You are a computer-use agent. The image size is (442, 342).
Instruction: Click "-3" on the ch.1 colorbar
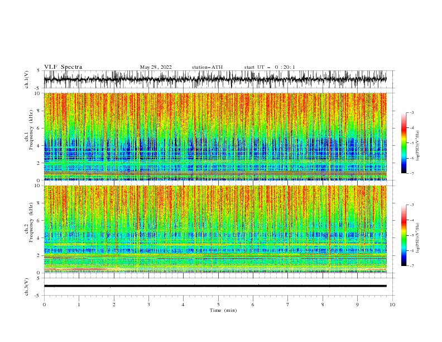[x=411, y=112]
